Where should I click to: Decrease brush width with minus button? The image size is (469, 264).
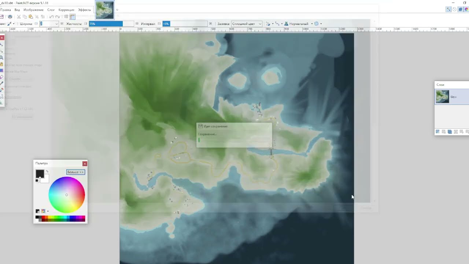click(x=36, y=24)
